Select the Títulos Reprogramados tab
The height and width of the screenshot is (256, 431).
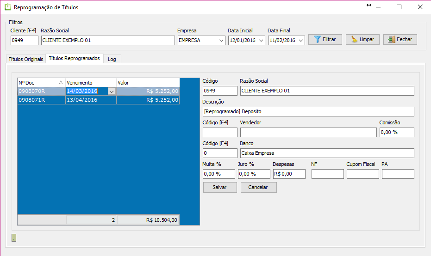[x=74, y=59]
